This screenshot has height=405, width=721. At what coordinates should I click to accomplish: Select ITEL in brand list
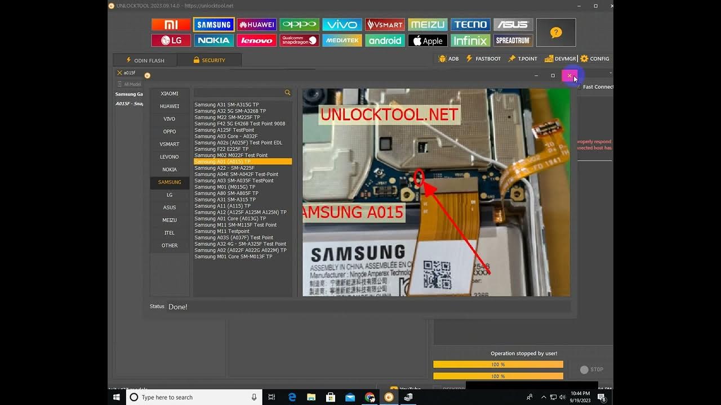[x=170, y=233]
